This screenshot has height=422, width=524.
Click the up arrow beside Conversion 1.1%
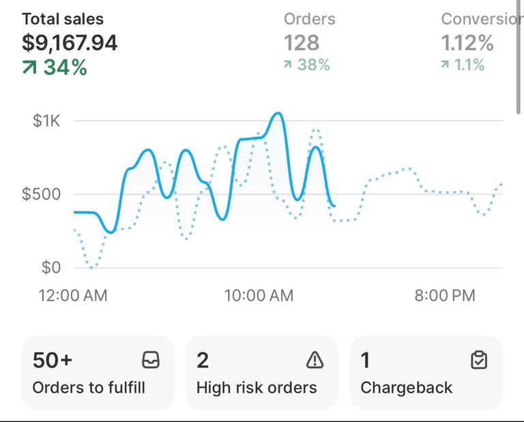pos(446,65)
